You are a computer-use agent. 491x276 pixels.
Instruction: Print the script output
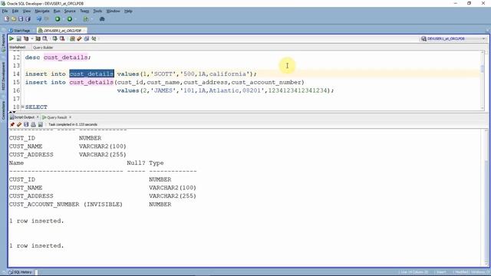point(33,124)
